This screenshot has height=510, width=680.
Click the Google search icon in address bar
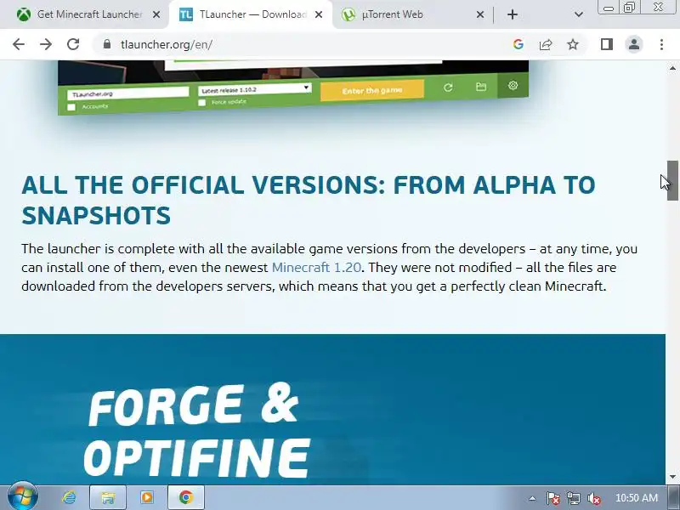[518, 44]
